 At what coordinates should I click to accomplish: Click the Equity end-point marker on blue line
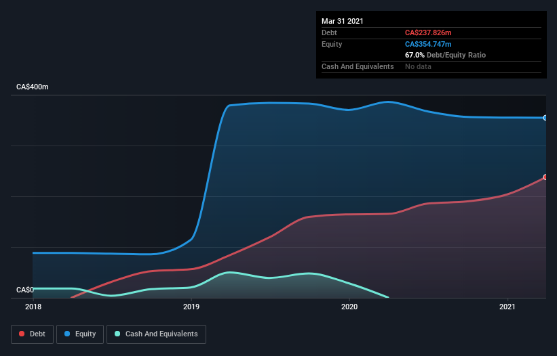(545, 118)
